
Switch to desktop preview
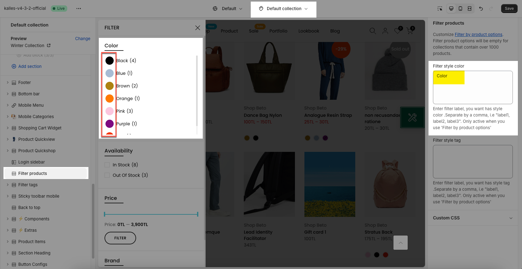point(451,9)
